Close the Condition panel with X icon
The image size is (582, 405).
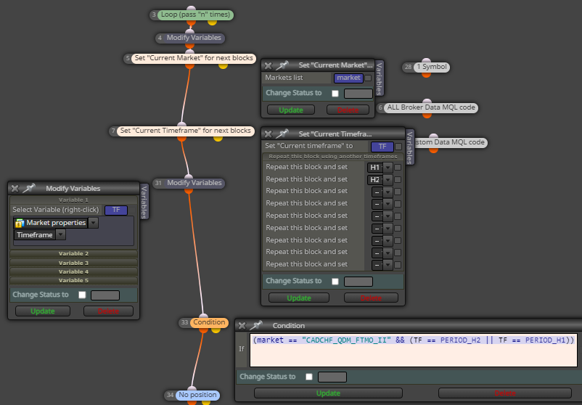click(242, 326)
